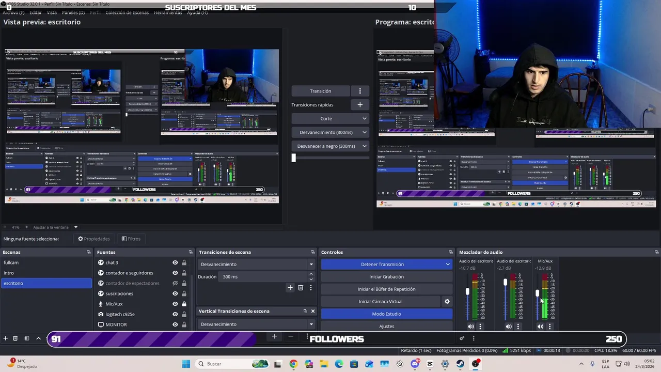Toggle Modo Estudio button
The width and height of the screenshot is (661, 372).
click(386, 314)
